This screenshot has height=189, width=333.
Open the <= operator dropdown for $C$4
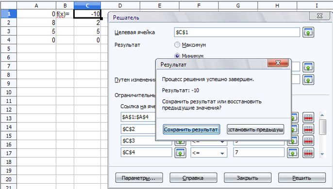point(209,153)
